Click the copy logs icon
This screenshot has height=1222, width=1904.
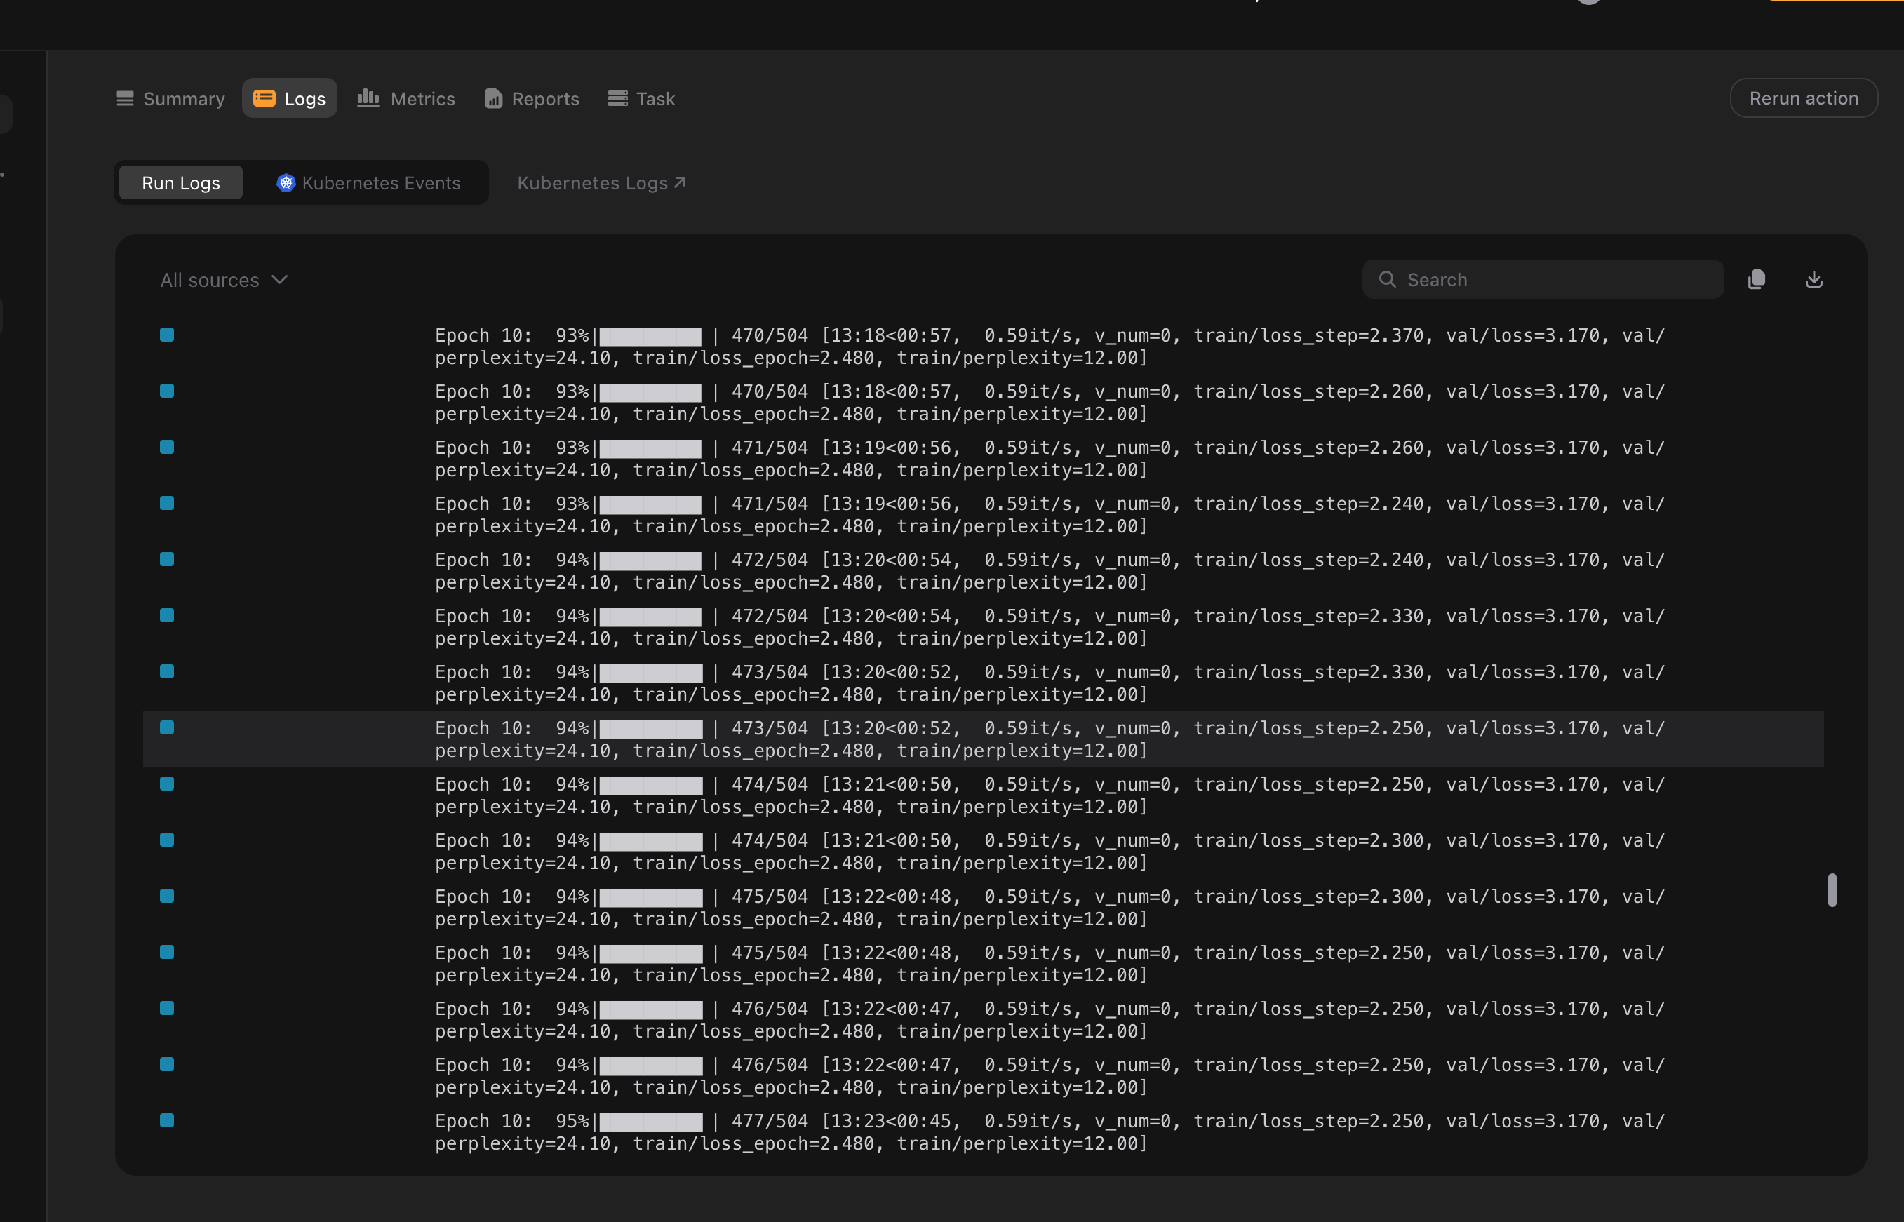point(1757,279)
